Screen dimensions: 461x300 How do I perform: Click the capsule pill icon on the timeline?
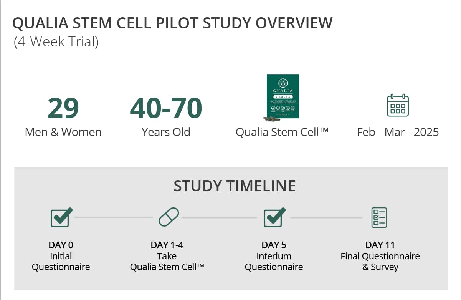coord(169,217)
